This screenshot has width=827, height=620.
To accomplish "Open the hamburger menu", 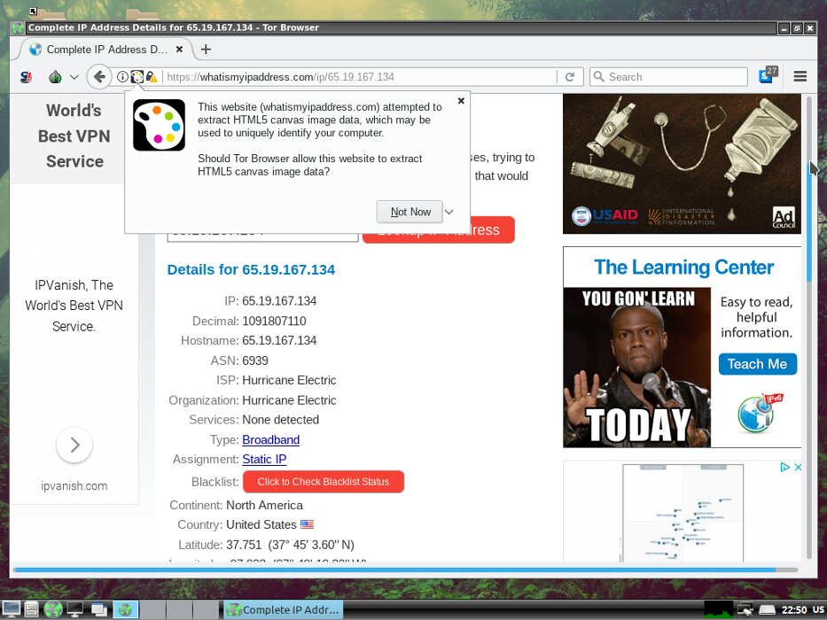I will [800, 77].
